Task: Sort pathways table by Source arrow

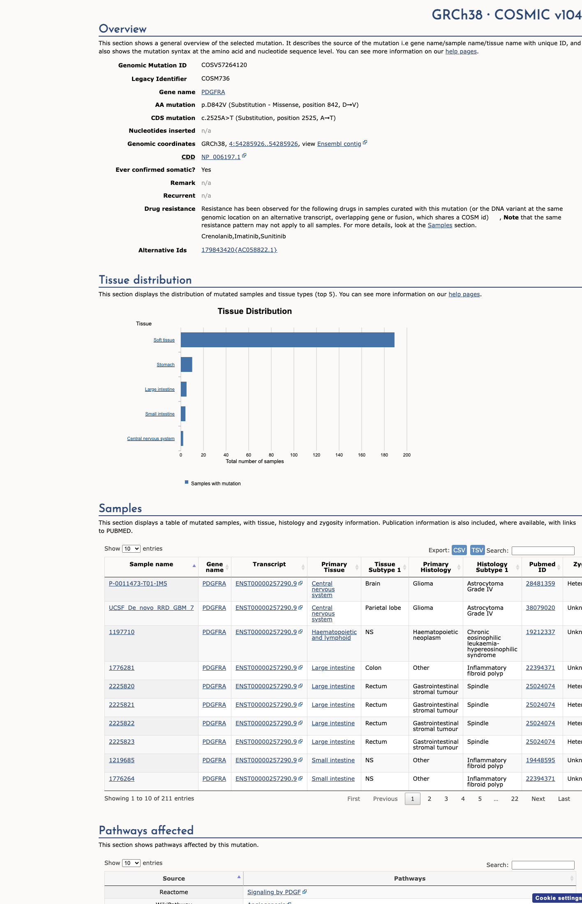Action: point(239,877)
